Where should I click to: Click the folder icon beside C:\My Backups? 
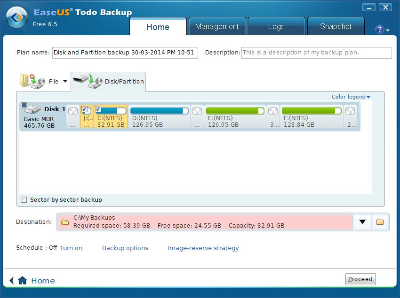pyautogui.click(x=65, y=222)
